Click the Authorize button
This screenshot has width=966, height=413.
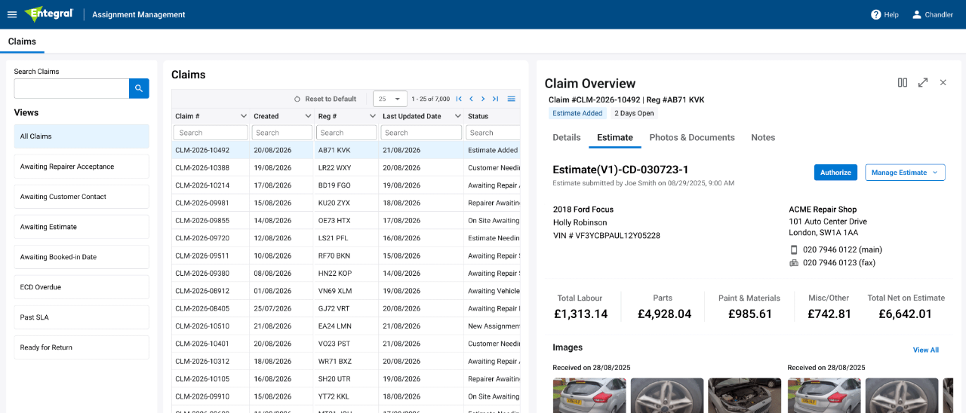835,173
